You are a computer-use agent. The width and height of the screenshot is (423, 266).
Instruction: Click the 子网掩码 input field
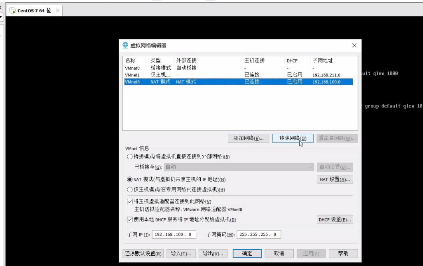(x=259, y=235)
